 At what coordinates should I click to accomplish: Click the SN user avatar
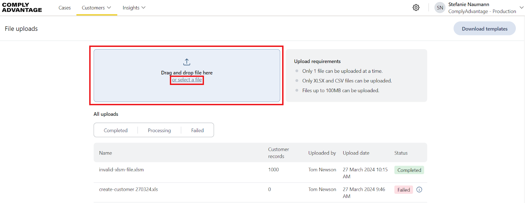[440, 8]
